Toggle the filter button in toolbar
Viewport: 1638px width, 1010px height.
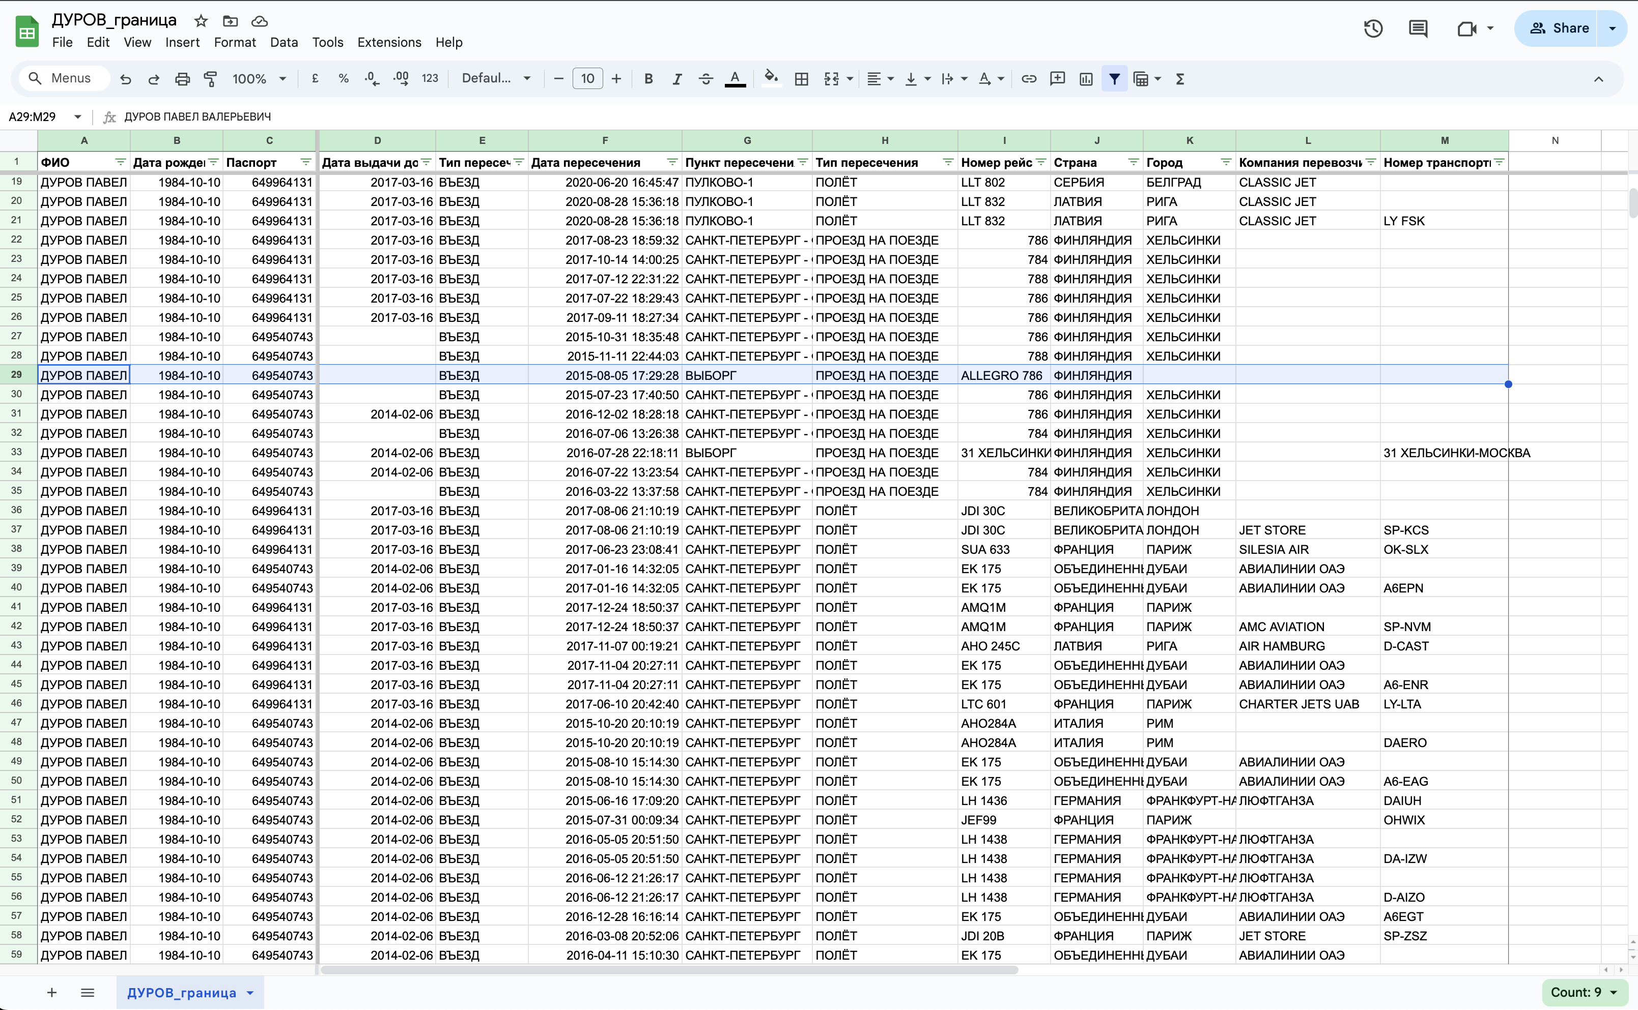click(x=1115, y=79)
